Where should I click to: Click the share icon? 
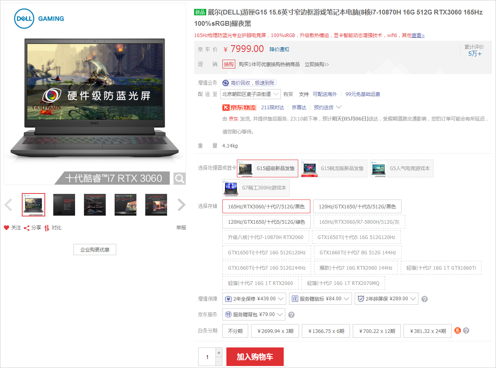pyautogui.click(x=27, y=228)
